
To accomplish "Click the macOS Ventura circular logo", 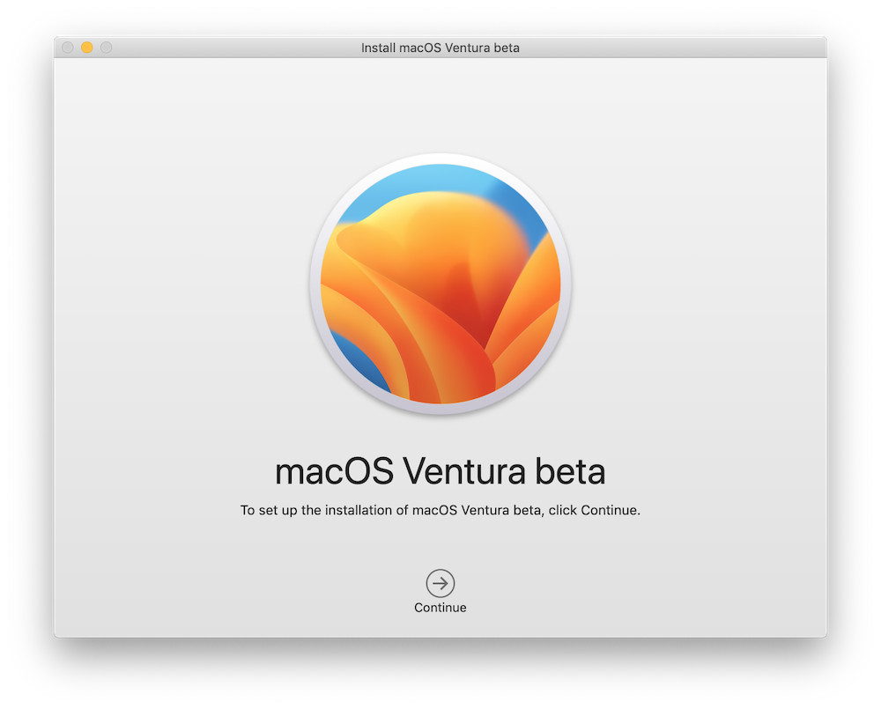I will [x=440, y=284].
